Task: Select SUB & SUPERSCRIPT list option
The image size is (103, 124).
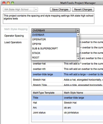Action: [x=54, y=49]
